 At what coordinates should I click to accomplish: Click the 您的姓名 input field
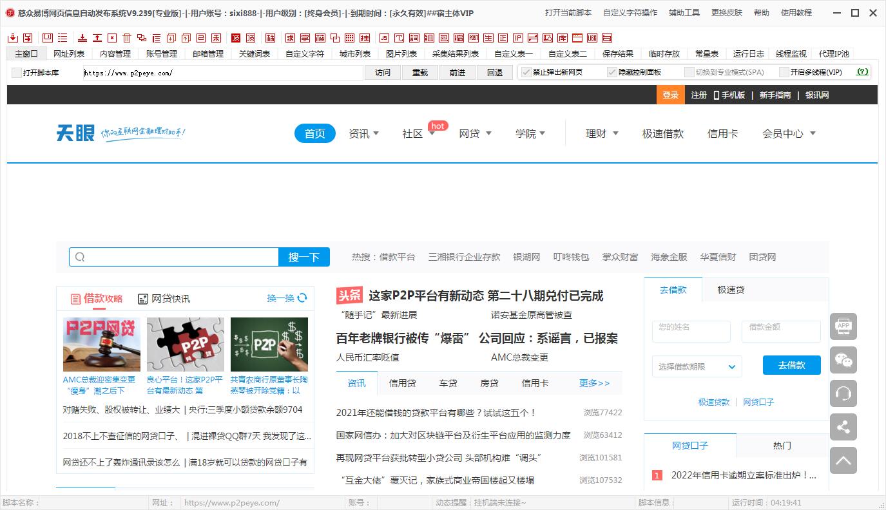[691, 331]
